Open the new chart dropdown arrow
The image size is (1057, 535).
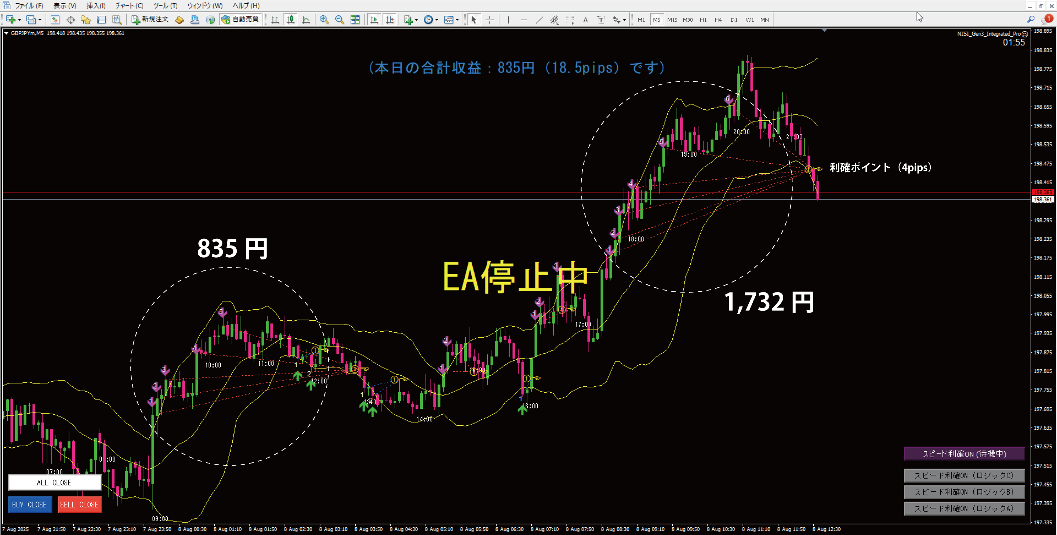pos(19,20)
